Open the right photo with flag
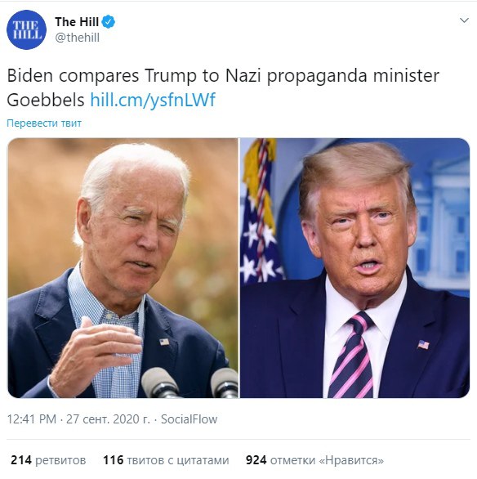The image size is (477, 479). 355,268
